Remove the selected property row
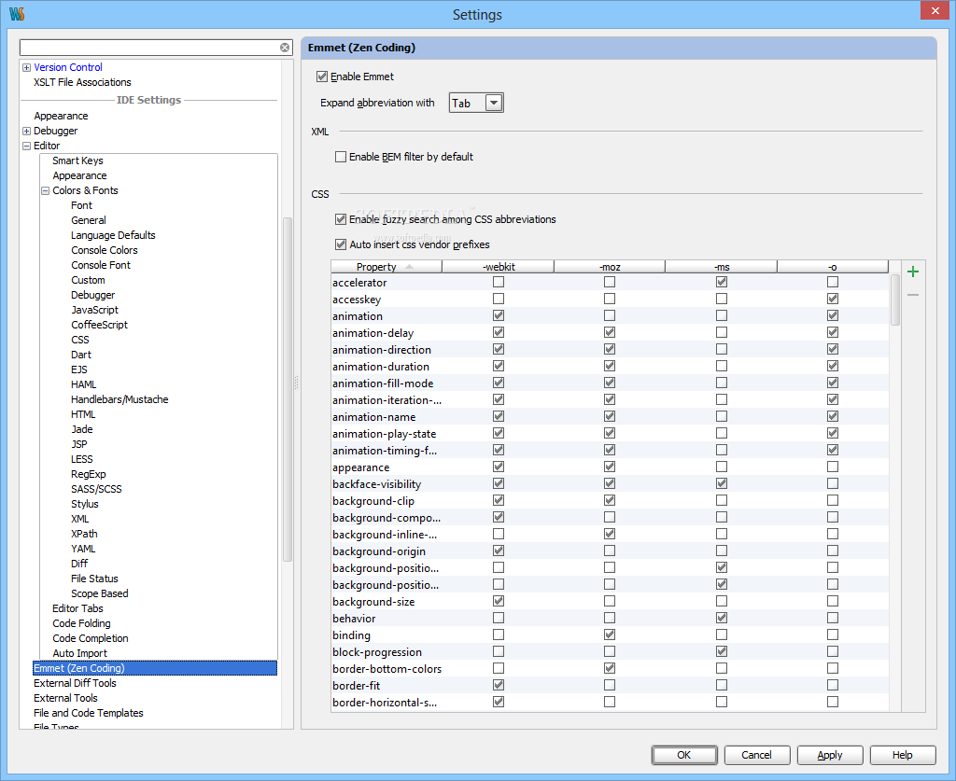 (x=913, y=295)
